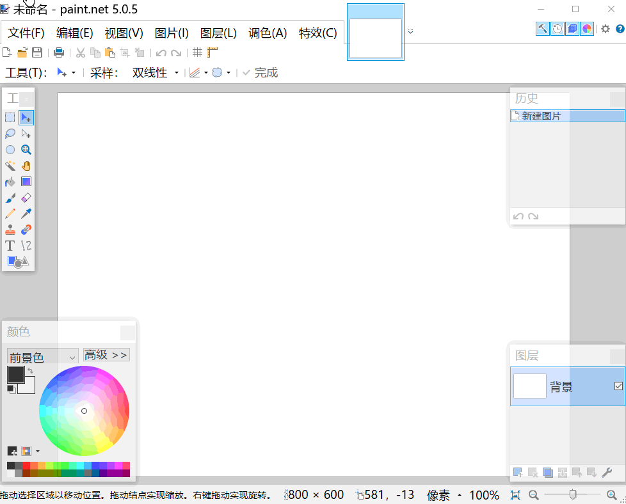Open the 特效(C) menu
Viewport: 626px width, 504px height.
tap(318, 33)
